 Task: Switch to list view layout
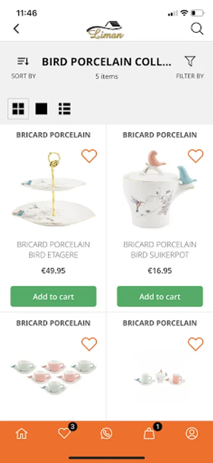tap(65, 109)
